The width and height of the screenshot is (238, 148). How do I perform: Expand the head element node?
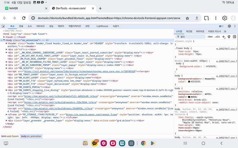(x=4, y=37)
